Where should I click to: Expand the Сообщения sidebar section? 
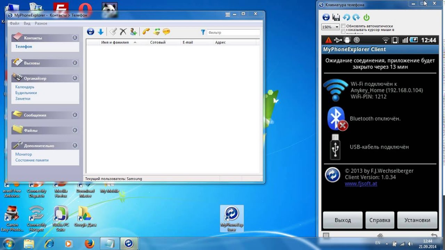(75, 115)
